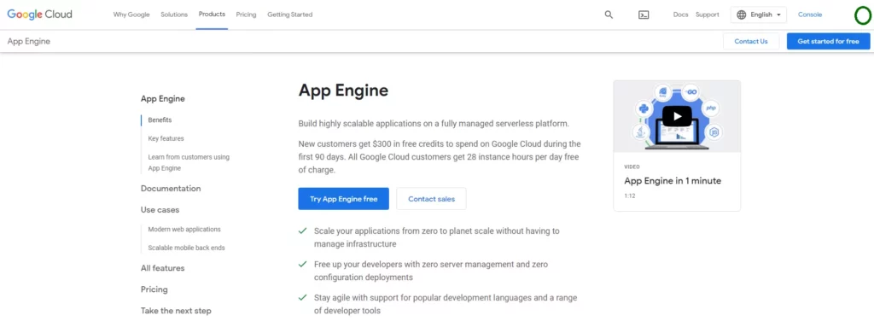Viewport: 874px width, 333px height.
Task: Open the search magnifier icon
Action: (x=609, y=15)
